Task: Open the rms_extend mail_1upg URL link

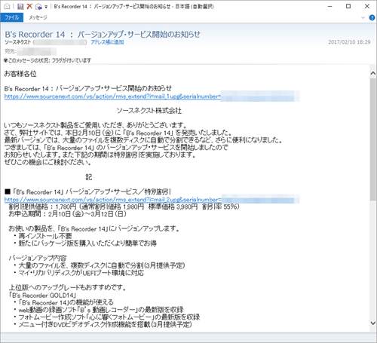Action: click(x=112, y=96)
